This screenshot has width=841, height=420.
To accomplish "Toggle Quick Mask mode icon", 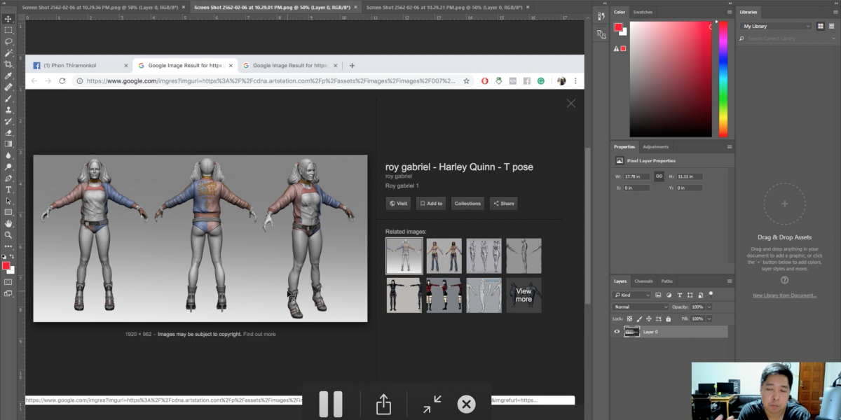I will 8,281.
